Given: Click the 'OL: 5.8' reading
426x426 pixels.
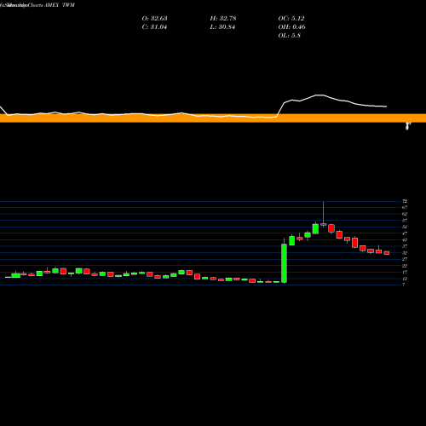Looking at the screenshot, I should (289, 36).
